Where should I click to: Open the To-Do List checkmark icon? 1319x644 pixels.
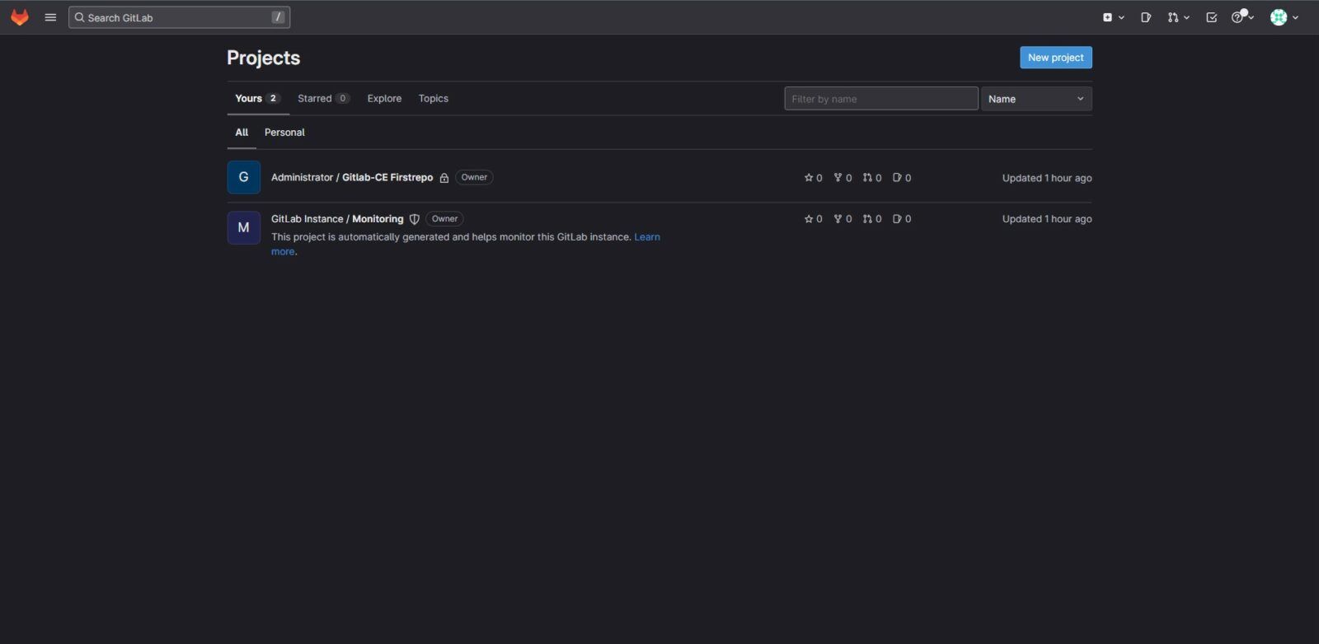1212,17
